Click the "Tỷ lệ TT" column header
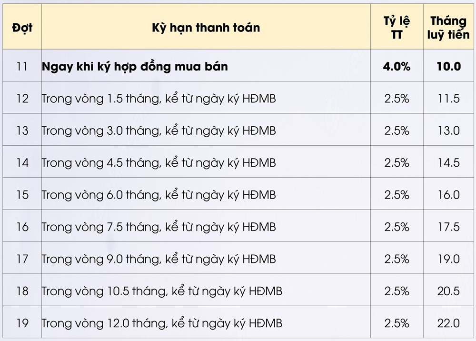Screen dimensions: 476x341 click(x=397, y=28)
